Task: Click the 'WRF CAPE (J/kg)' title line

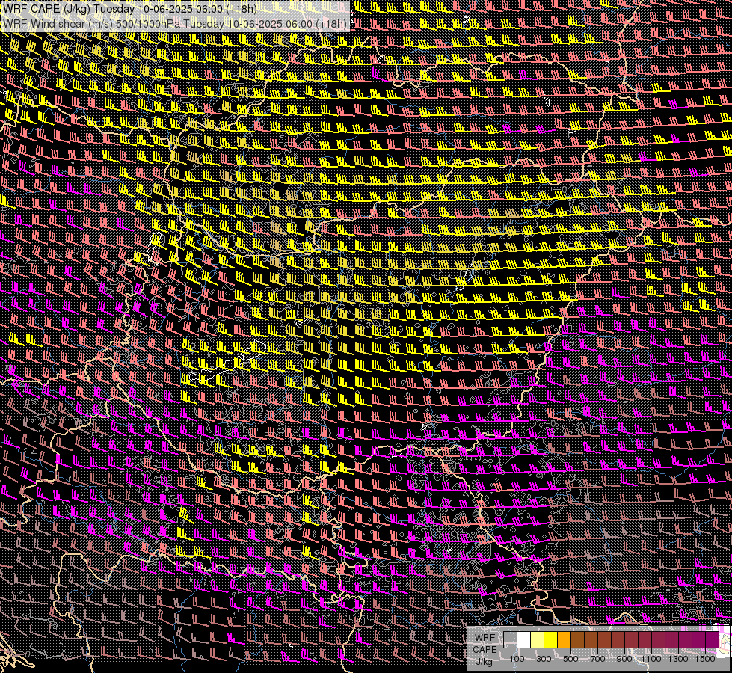Action: click(x=130, y=9)
